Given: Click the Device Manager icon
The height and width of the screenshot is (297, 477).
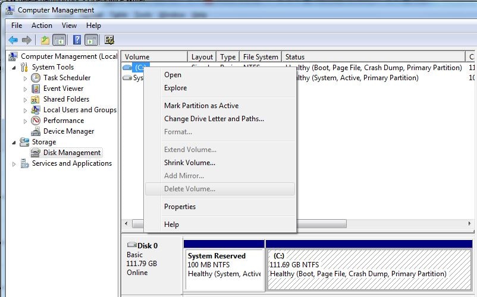Looking at the screenshot, I should pyautogui.click(x=36, y=131).
